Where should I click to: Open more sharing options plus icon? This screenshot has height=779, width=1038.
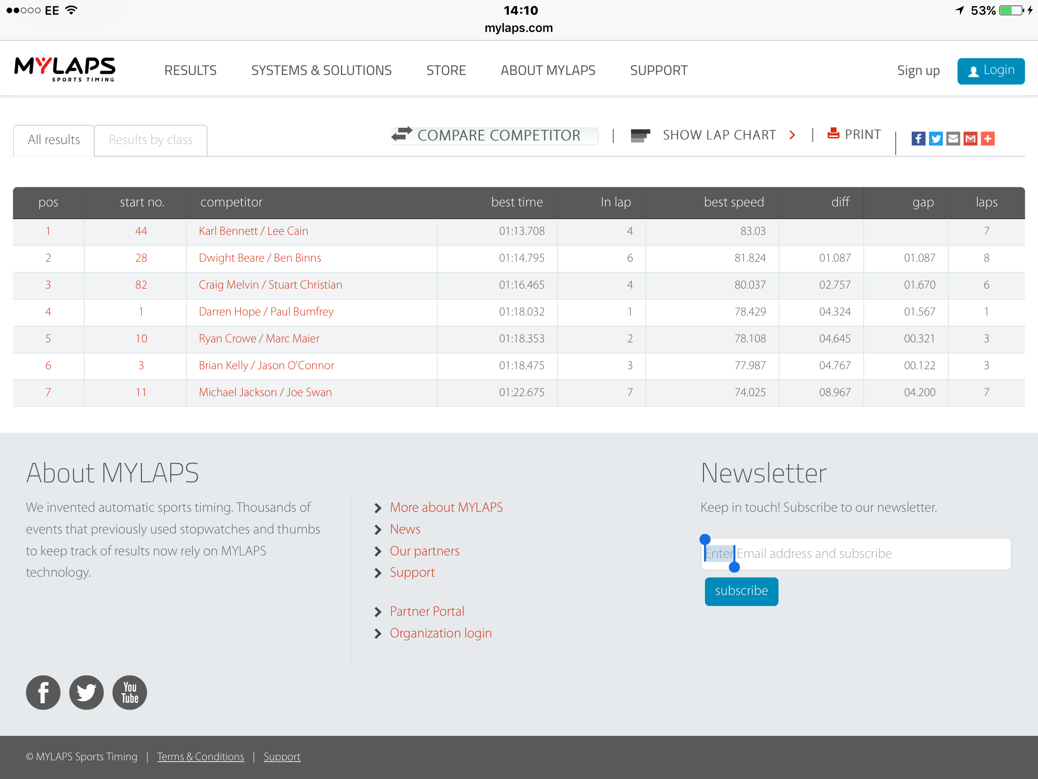coord(988,138)
